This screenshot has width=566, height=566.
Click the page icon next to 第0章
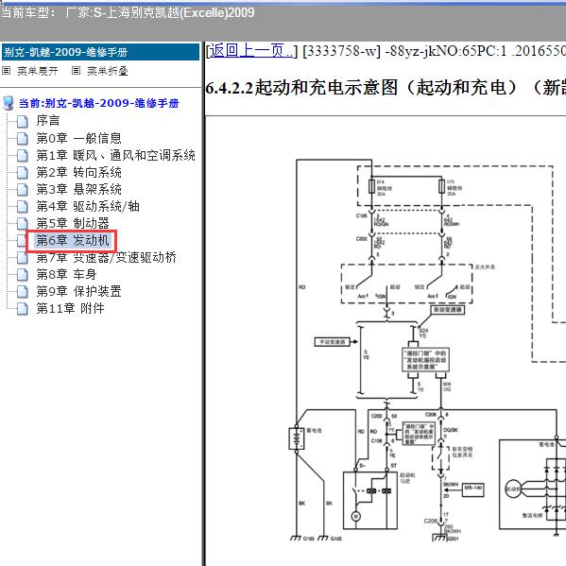pos(23,139)
